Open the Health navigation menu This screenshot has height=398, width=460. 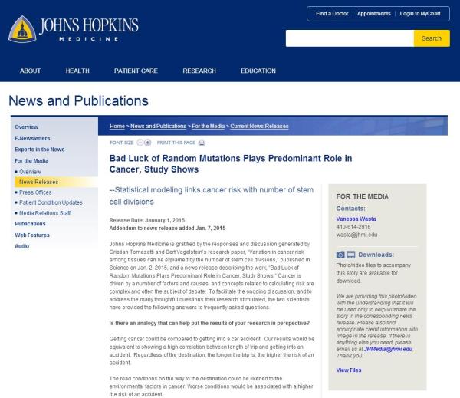(77, 71)
